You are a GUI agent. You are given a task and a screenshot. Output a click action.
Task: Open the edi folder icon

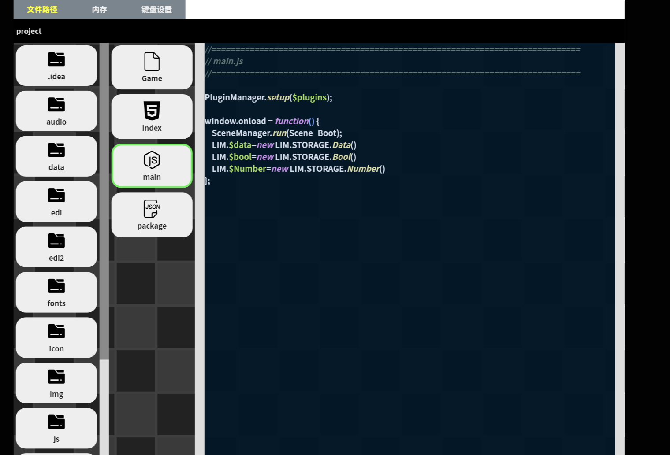[x=56, y=196]
